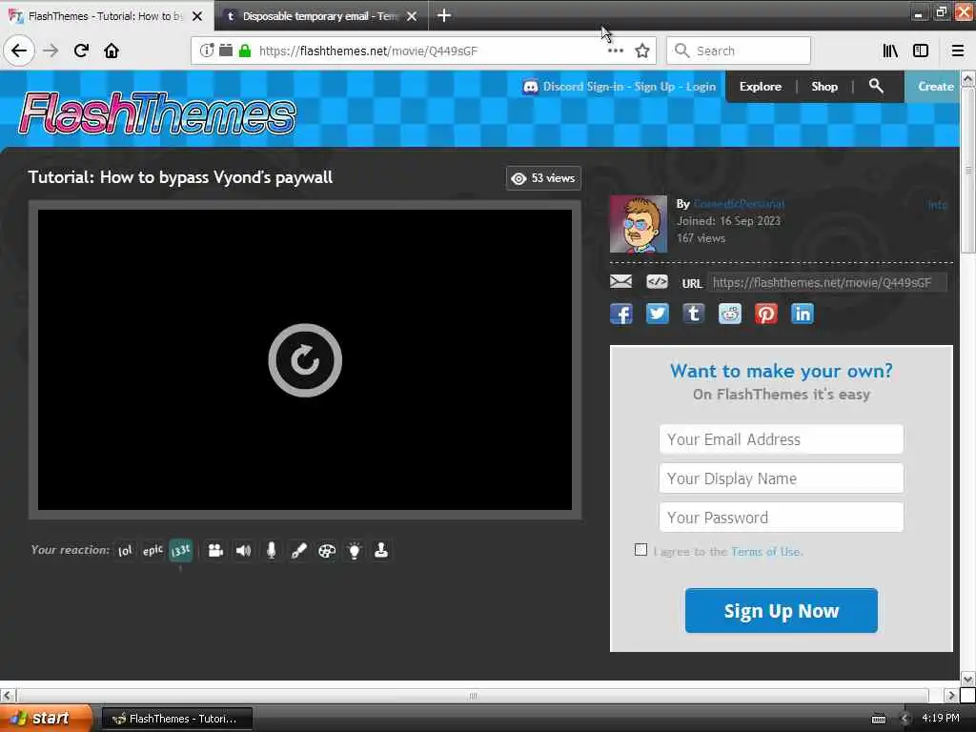
Task: Share the movie via email envelope icon
Action: tap(620, 282)
